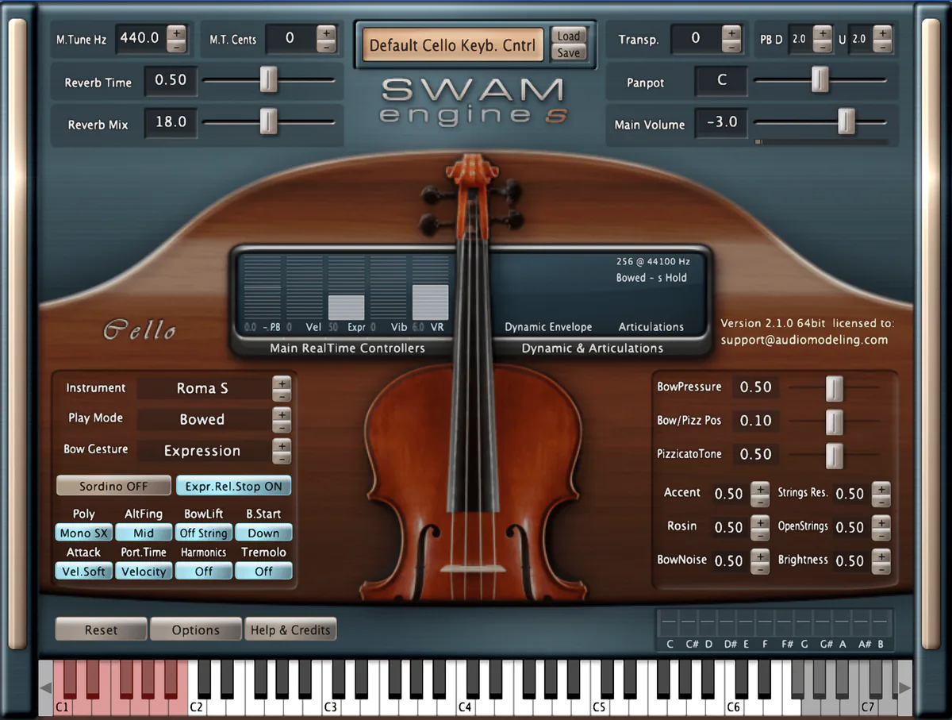The height and width of the screenshot is (720, 952).
Task: Click the Expr controller bar
Action: click(x=346, y=287)
